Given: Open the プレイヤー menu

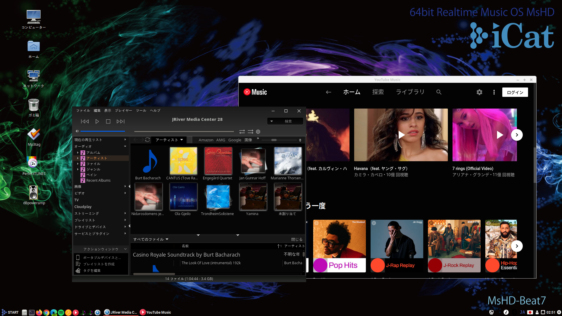Looking at the screenshot, I should pos(123,111).
